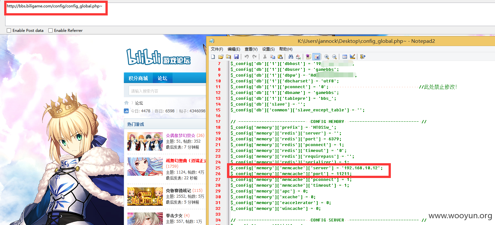
Task: Click memcache server '192.168.10.12' line
Action: pyautogui.click(x=307, y=168)
